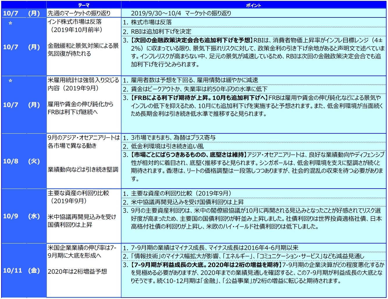Select point 低金利環境は引き続き追い風
The image size is (388, 299).
coord(167,146)
